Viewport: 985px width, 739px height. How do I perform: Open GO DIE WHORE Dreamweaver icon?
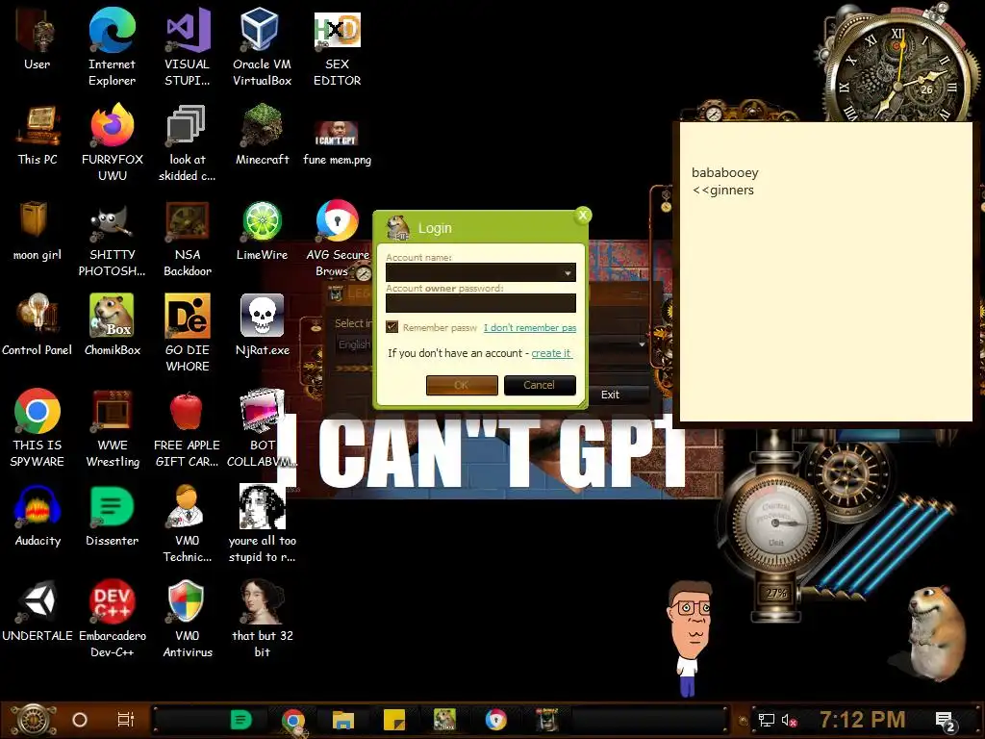tap(188, 332)
